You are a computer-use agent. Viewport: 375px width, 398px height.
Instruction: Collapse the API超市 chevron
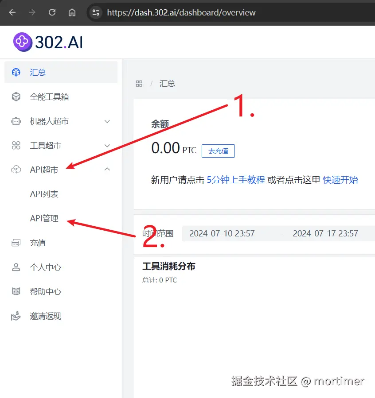[x=107, y=169]
